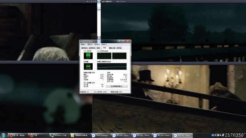Click status bar text CPU 使用率: 100%

click(x=100, y=92)
